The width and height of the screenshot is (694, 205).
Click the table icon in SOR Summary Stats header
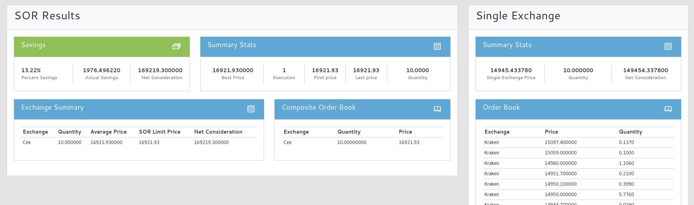pos(437,46)
